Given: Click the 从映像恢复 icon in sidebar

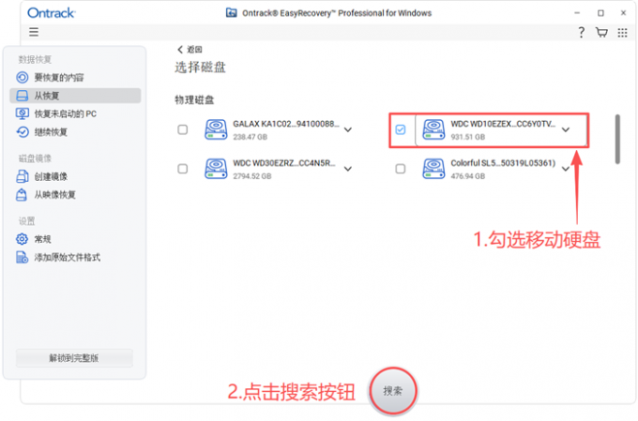Looking at the screenshot, I should pos(22,195).
